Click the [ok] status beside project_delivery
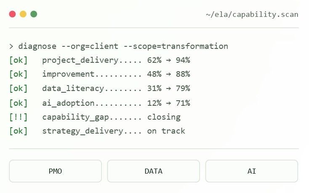 point(19,60)
